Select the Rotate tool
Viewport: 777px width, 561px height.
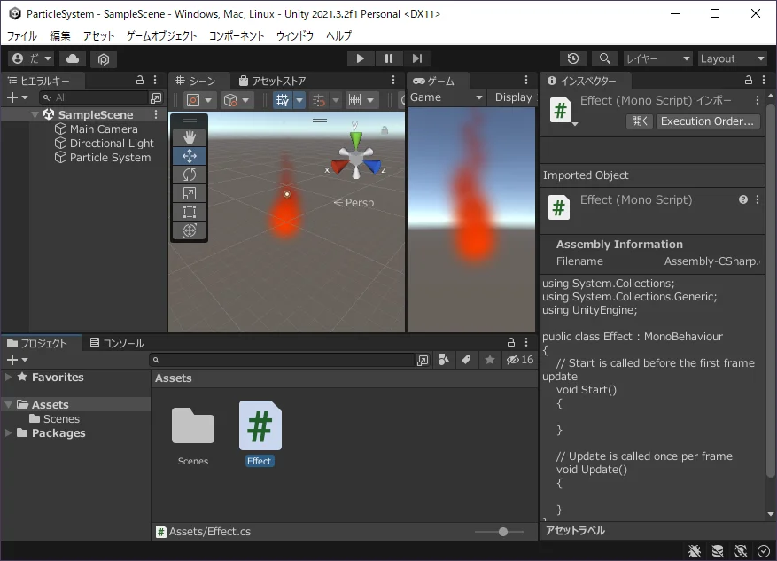pos(190,175)
